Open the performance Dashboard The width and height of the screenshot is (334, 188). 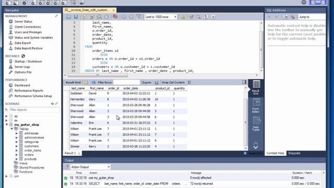22,85
